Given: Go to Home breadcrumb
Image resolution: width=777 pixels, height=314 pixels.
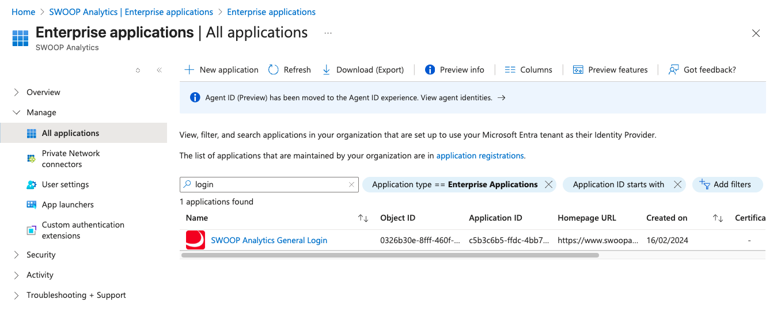Looking at the screenshot, I should [24, 12].
